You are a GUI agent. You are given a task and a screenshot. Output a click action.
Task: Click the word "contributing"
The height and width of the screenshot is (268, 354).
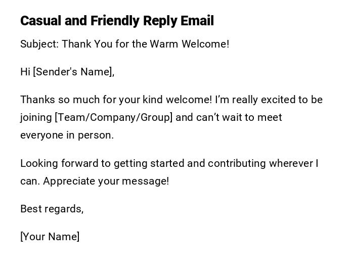(x=237, y=163)
